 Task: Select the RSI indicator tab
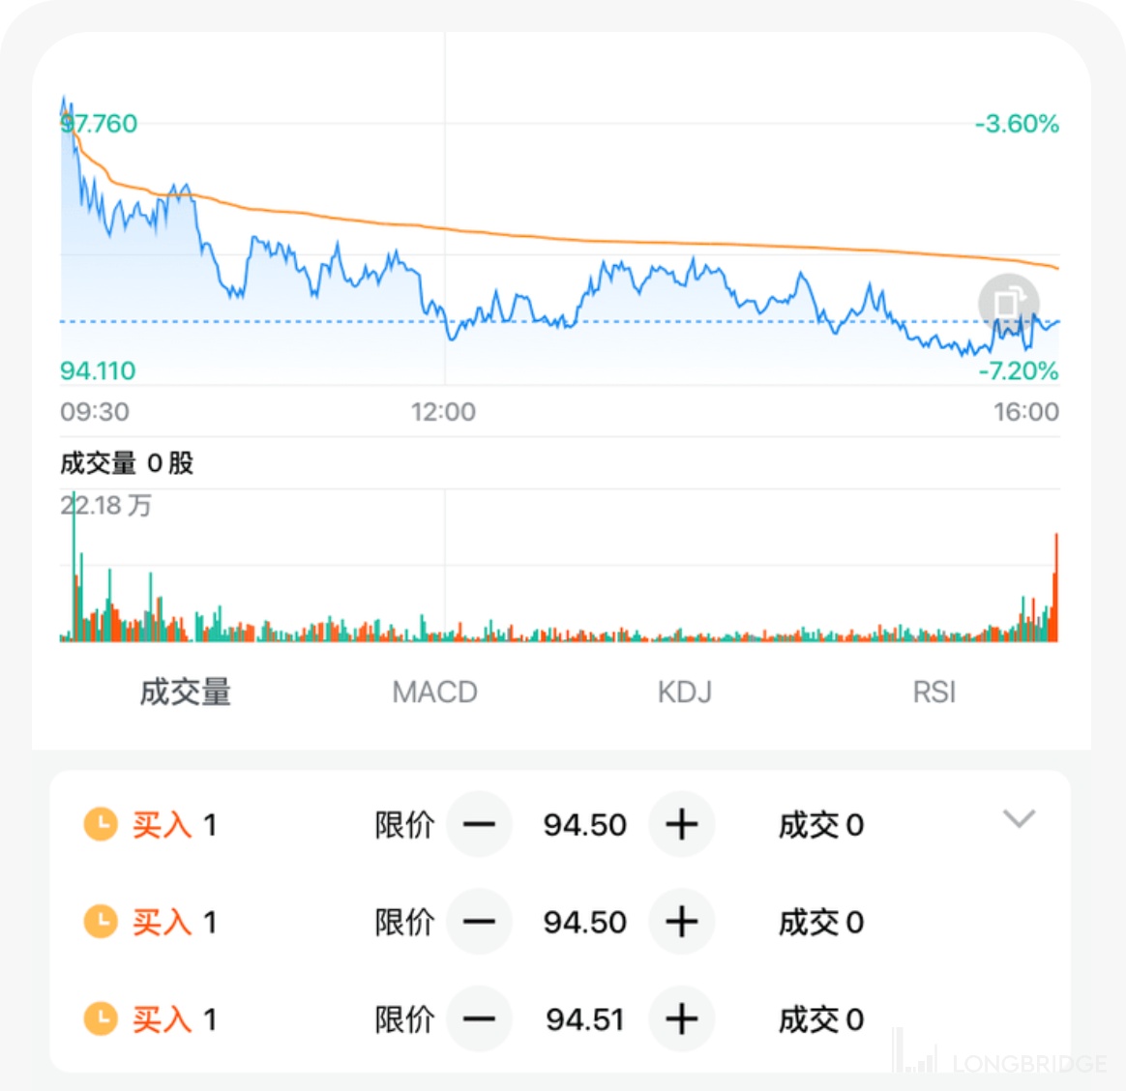pos(933,693)
